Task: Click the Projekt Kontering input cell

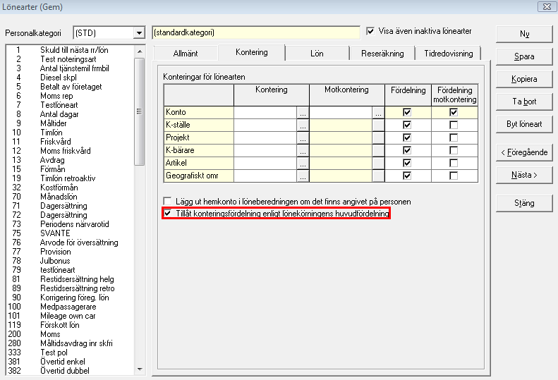Action: coord(265,137)
